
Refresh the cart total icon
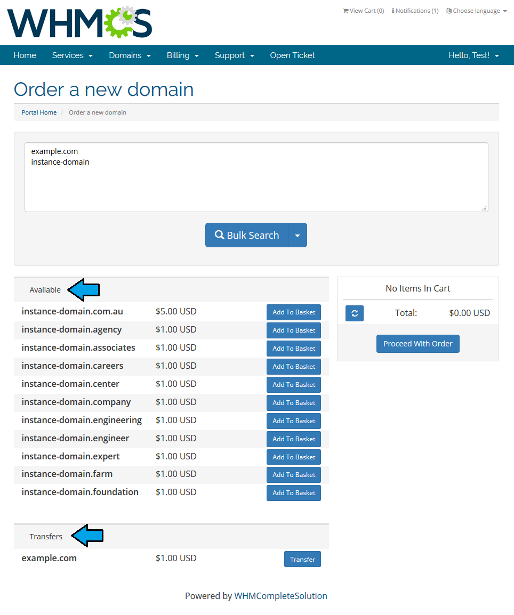coord(355,313)
